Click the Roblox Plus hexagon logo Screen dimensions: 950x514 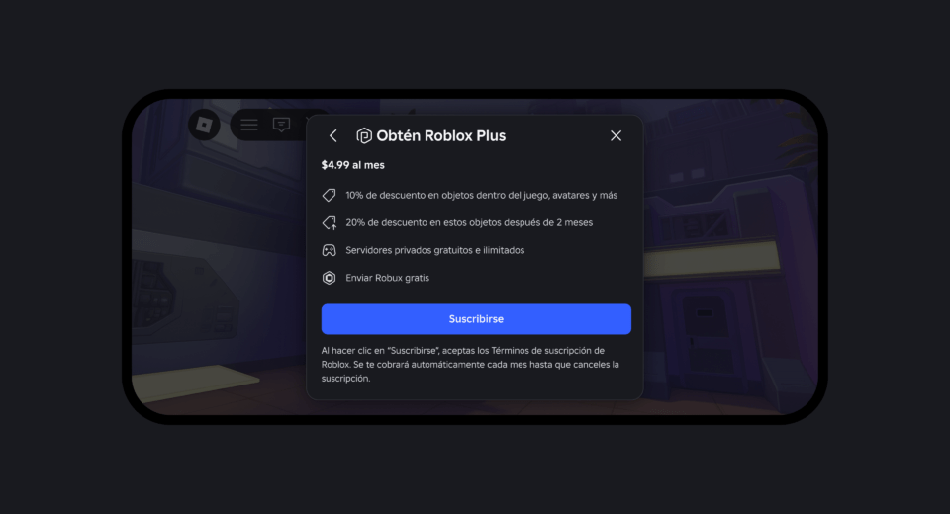pos(363,135)
